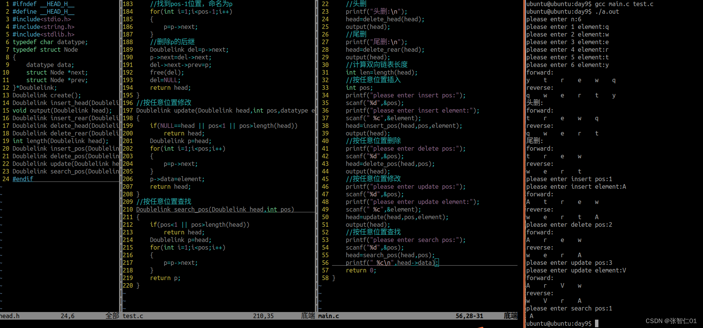Click the '24,6' cursor position in head.h status
This screenshot has width=703, height=328.
point(68,316)
